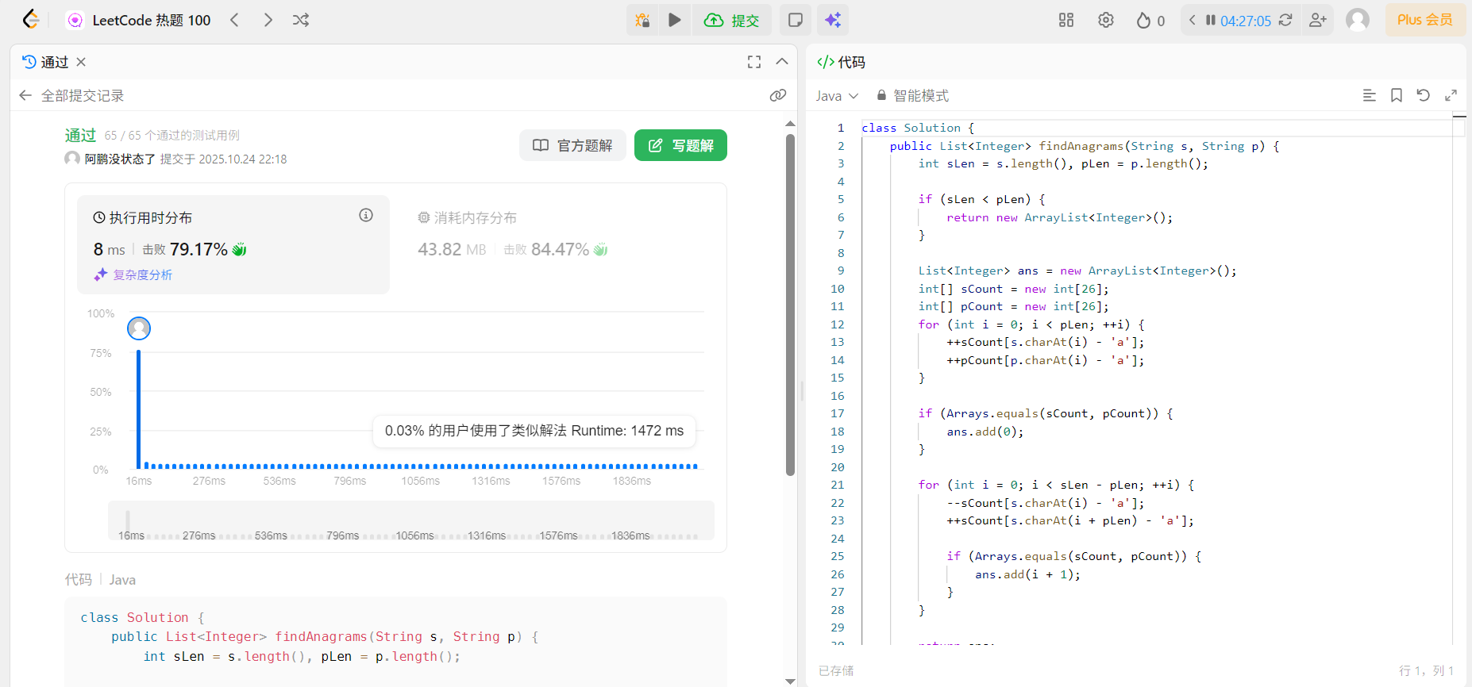
Task: Switch to the 通过 submission tab
Action: point(46,62)
